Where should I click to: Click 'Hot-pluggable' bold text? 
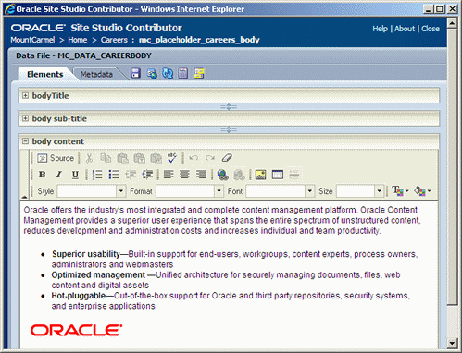[x=79, y=296]
